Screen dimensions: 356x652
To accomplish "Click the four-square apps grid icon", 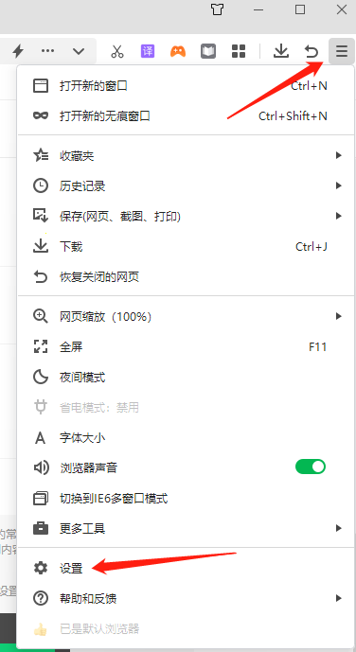I will click(x=239, y=51).
